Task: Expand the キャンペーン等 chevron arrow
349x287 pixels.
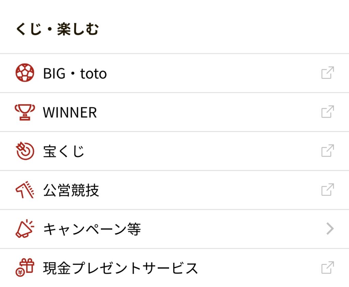Action: click(x=330, y=229)
